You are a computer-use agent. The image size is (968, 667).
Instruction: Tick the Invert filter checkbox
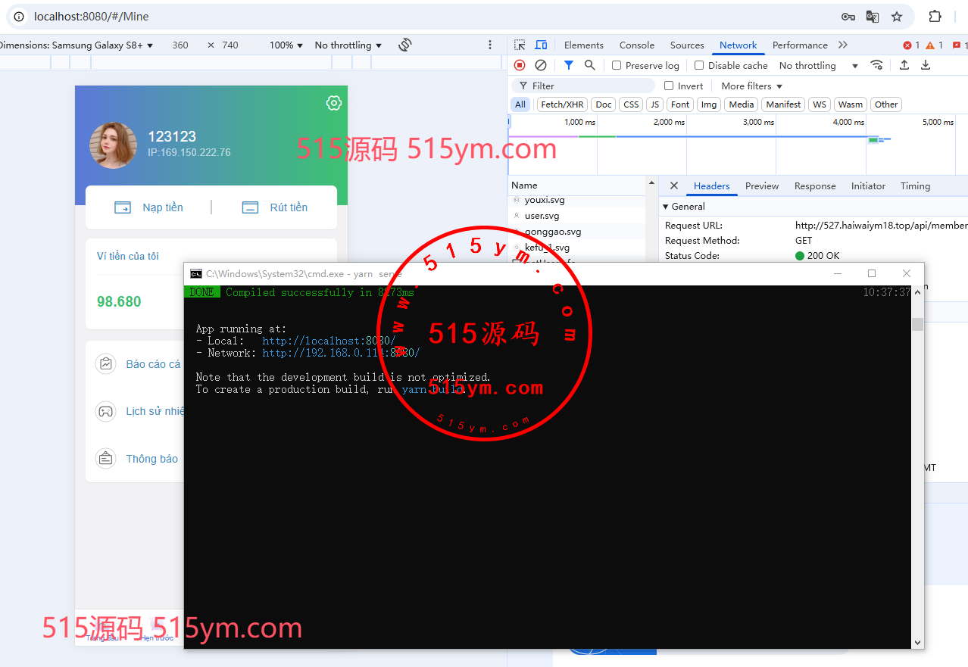(x=669, y=86)
